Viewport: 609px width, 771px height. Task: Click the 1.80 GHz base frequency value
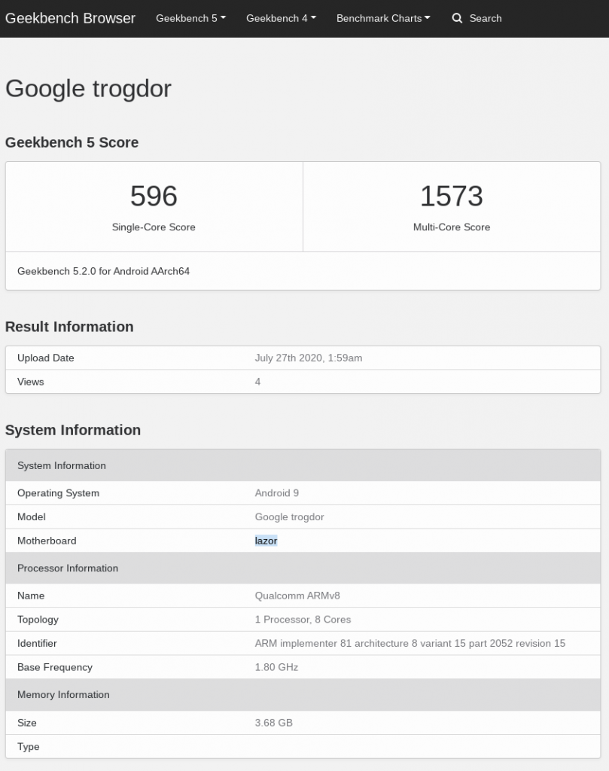coord(276,667)
